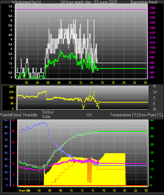Select the Dew Point (°C) legend label

coord(151,115)
